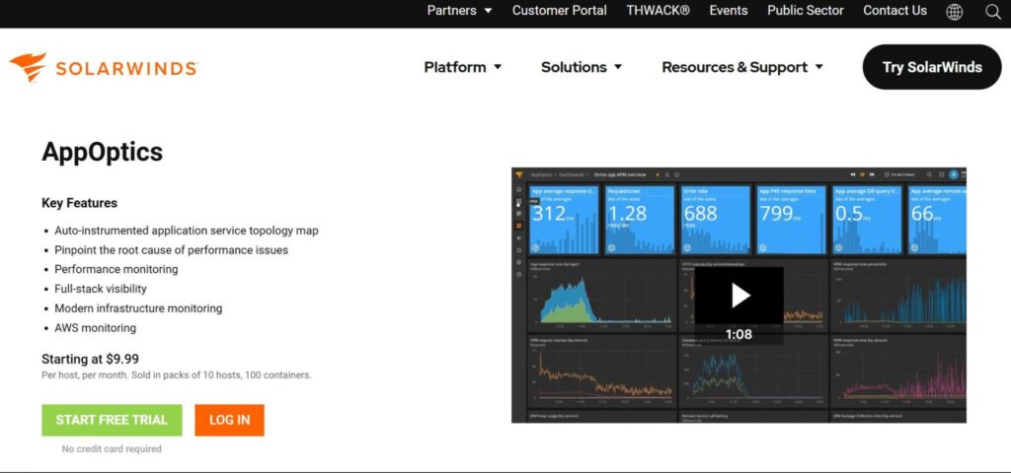
Task: Click 'Modern infrastructure monitoring' bullet
Action: click(138, 308)
